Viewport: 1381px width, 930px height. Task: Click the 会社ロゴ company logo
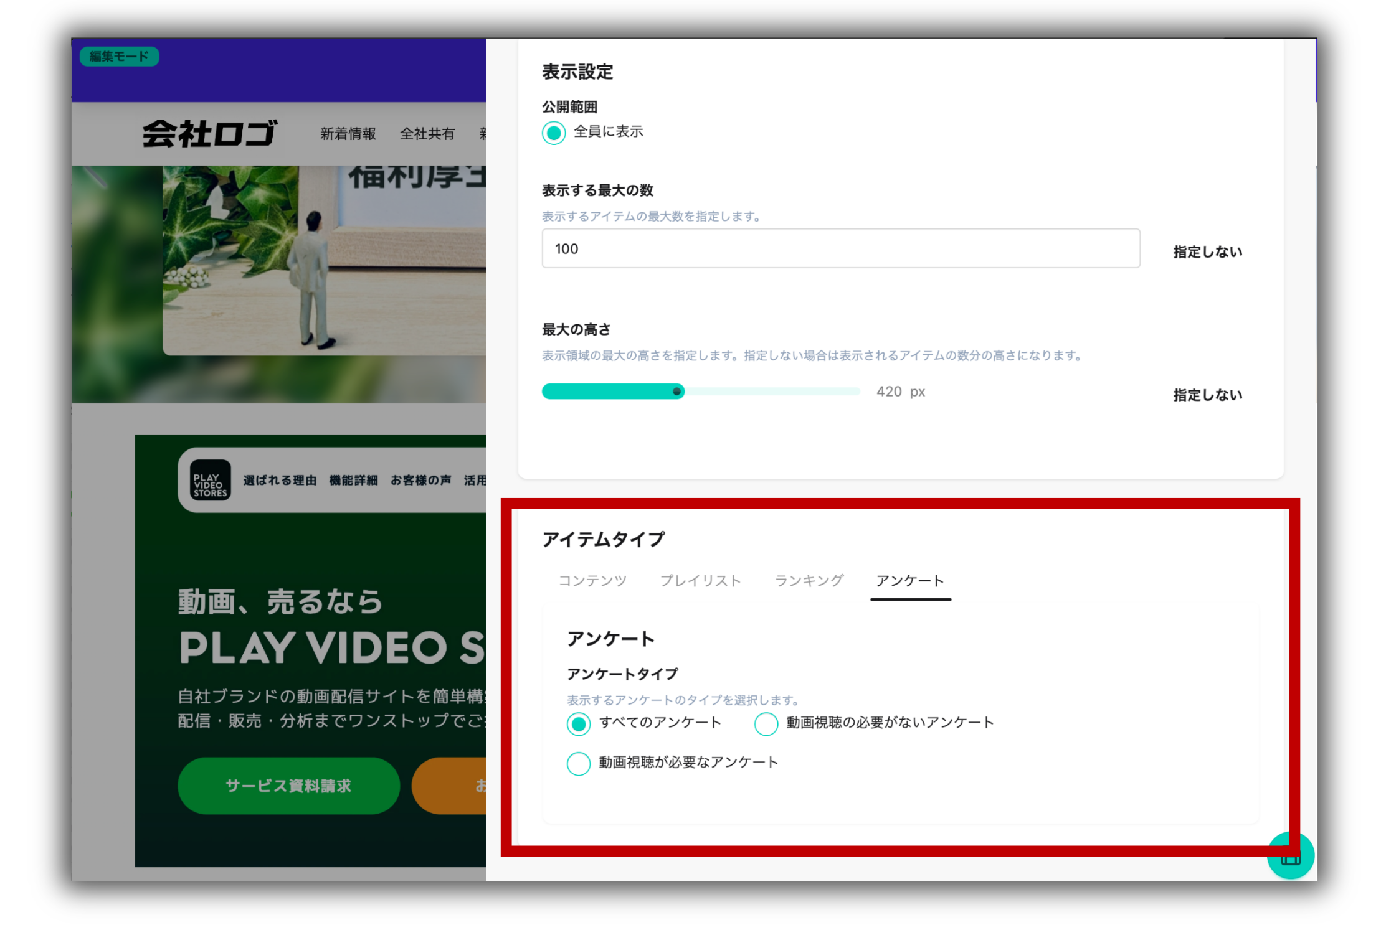point(210,133)
